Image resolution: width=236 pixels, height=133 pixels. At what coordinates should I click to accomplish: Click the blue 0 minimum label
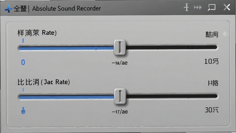[x=23, y=62]
